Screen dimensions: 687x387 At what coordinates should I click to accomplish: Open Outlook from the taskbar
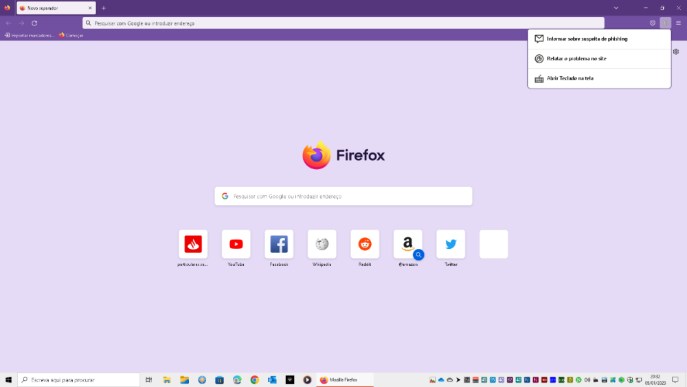272,380
